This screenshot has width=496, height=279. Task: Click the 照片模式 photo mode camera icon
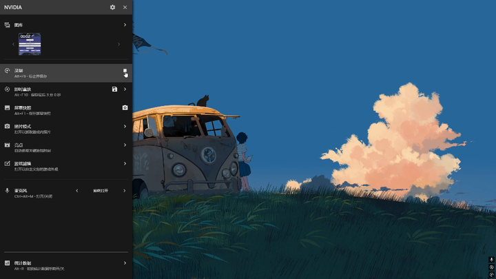pos(8,126)
